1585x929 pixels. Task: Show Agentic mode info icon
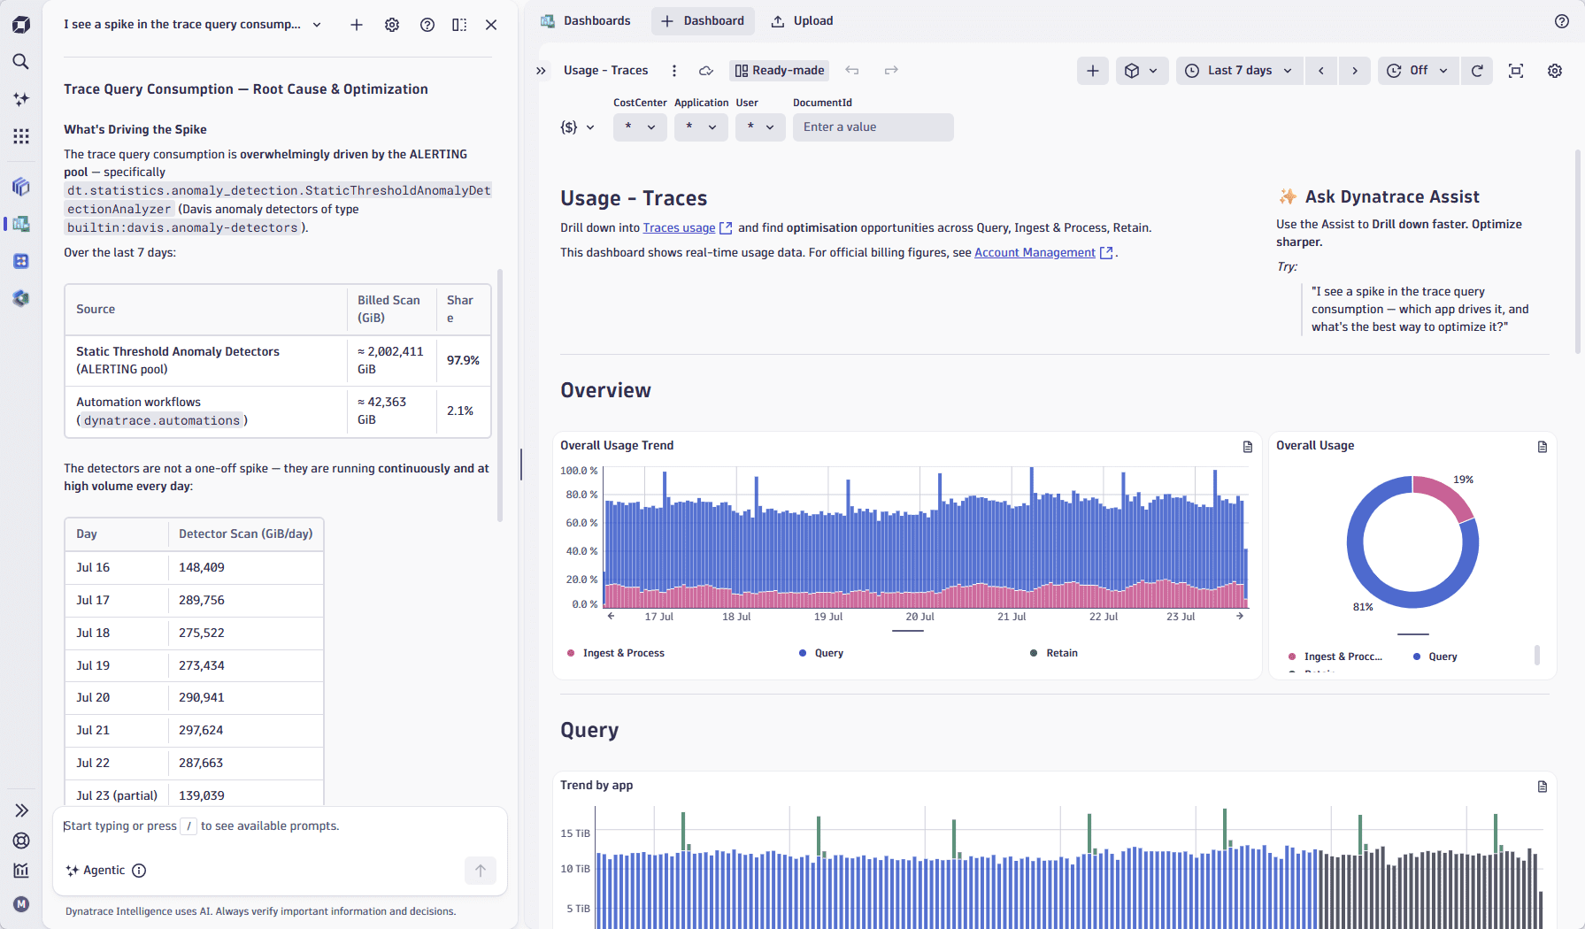point(139,871)
